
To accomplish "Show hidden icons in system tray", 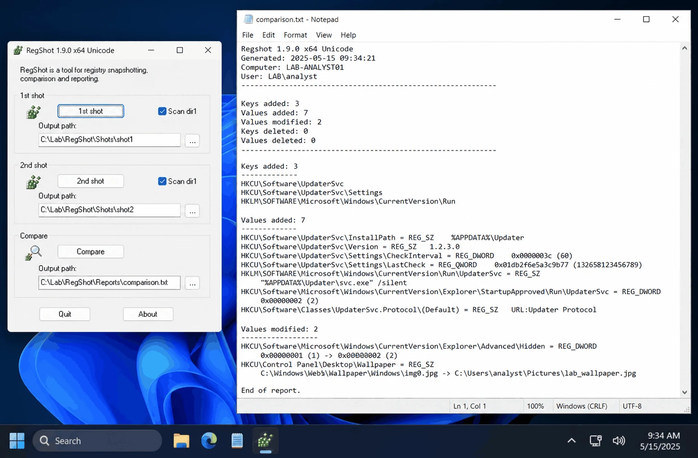I will point(571,440).
